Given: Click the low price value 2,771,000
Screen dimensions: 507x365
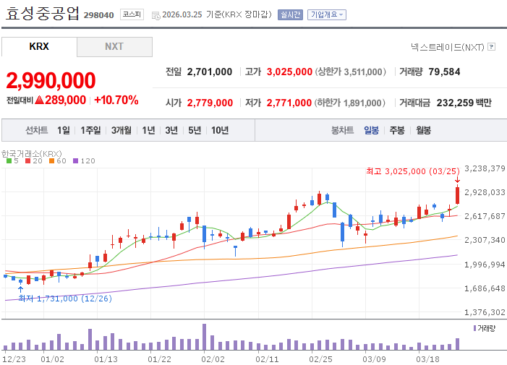Looking at the screenshot, I should coord(289,103).
